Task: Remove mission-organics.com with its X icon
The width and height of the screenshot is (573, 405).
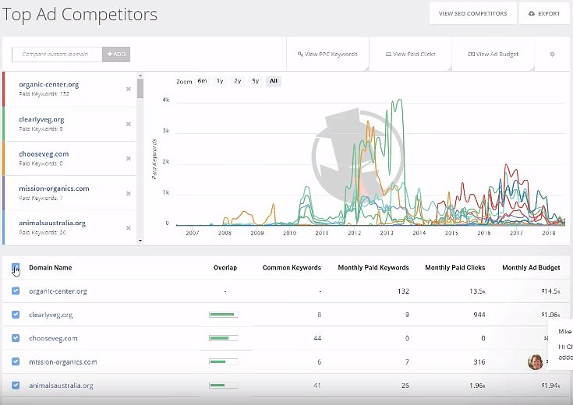Action: click(129, 193)
